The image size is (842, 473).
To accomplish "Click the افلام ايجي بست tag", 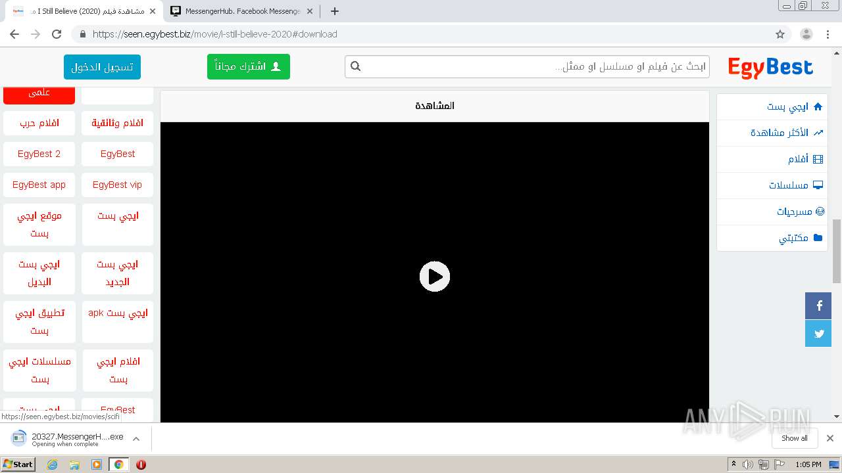I will [117, 370].
